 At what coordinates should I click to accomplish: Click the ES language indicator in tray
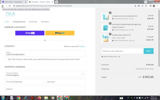128,97
